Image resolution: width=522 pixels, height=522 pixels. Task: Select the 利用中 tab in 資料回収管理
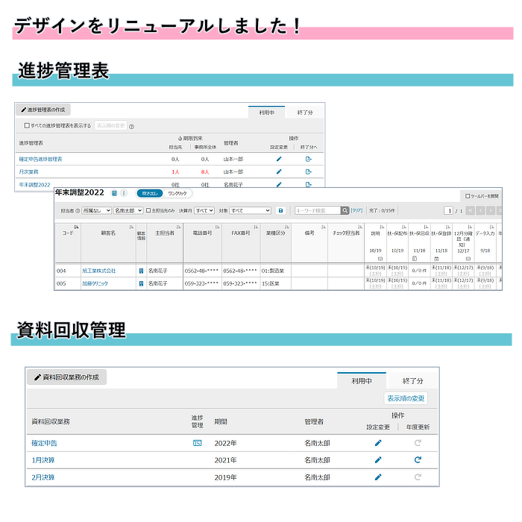pos(362,380)
